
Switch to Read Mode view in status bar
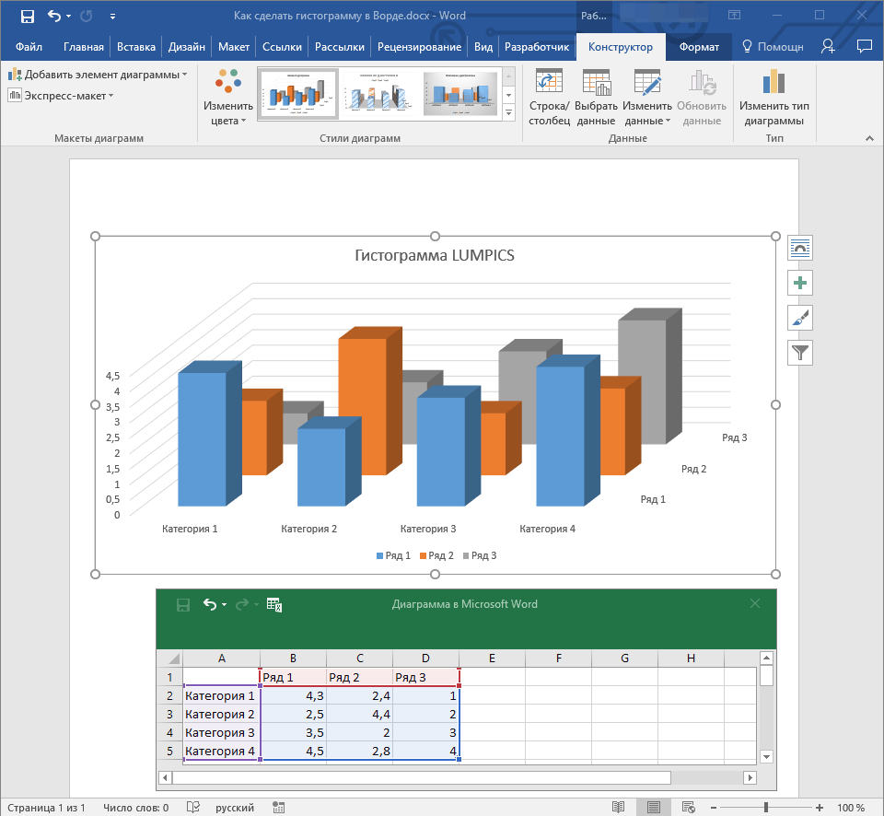[618, 807]
